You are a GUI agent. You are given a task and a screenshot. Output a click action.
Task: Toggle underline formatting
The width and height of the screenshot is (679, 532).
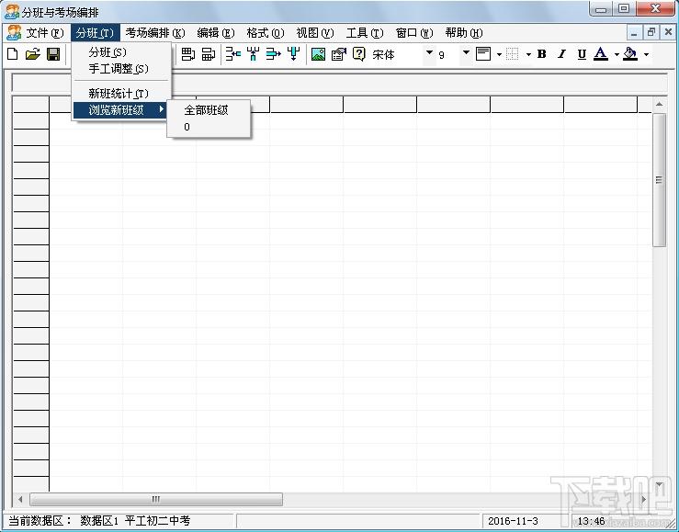[582, 54]
